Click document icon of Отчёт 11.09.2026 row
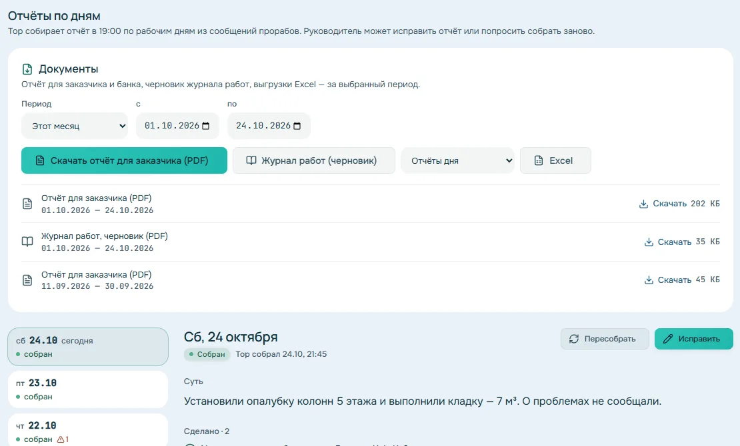Viewport: 740px width, 446px height. (27, 280)
